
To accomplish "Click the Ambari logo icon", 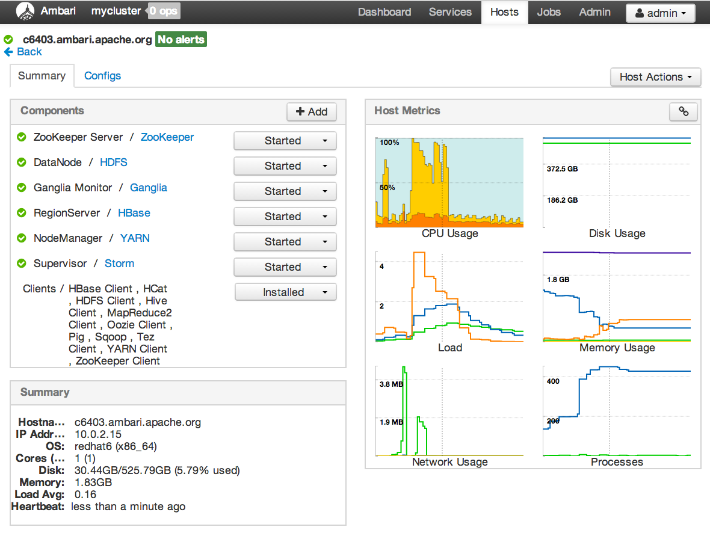I will tap(25, 11).
